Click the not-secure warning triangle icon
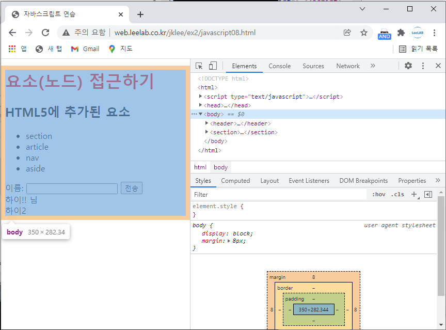 tap(66, 33)
